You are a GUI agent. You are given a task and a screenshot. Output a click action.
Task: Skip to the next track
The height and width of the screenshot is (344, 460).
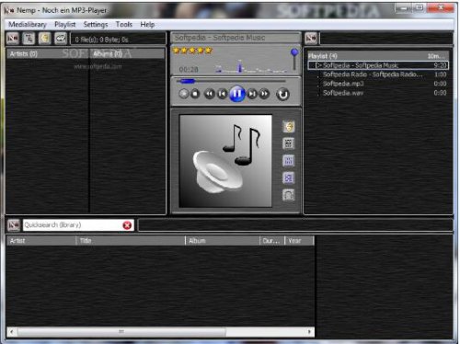click(x=252, y=94)
